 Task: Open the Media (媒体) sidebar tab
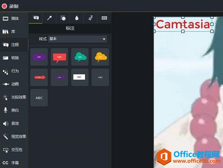click(14, 19)
